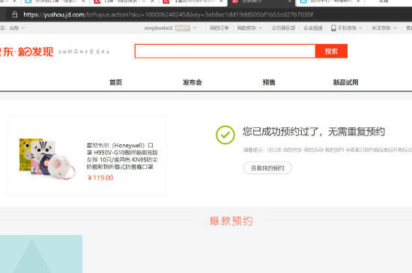
Task: Expand the 关注京东 dropdown
Action: tap(384, 28)
